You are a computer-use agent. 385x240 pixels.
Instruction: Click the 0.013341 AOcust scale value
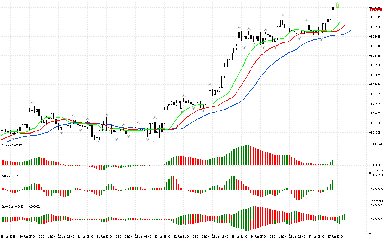(377, 144)
